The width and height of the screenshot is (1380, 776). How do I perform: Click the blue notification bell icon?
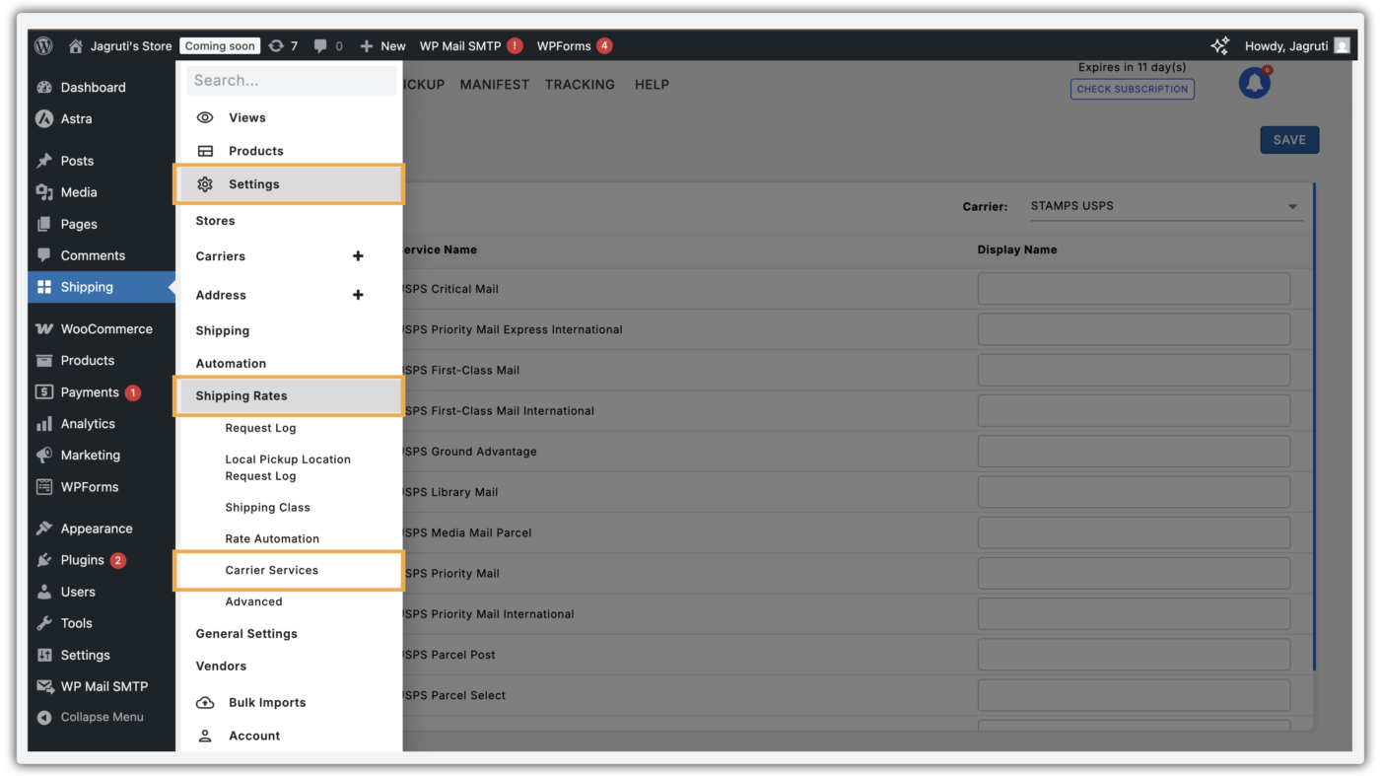pyautogui.click(x=1255, y=84)
